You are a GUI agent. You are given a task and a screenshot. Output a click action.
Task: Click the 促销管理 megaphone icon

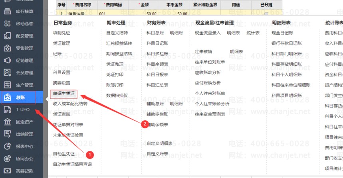[7, 61]
